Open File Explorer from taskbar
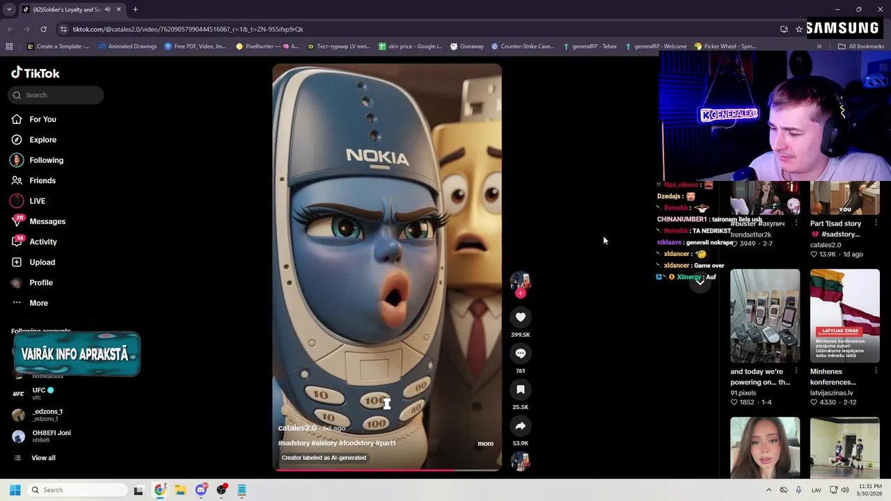The image size is (891, 501). coord(180,490)
